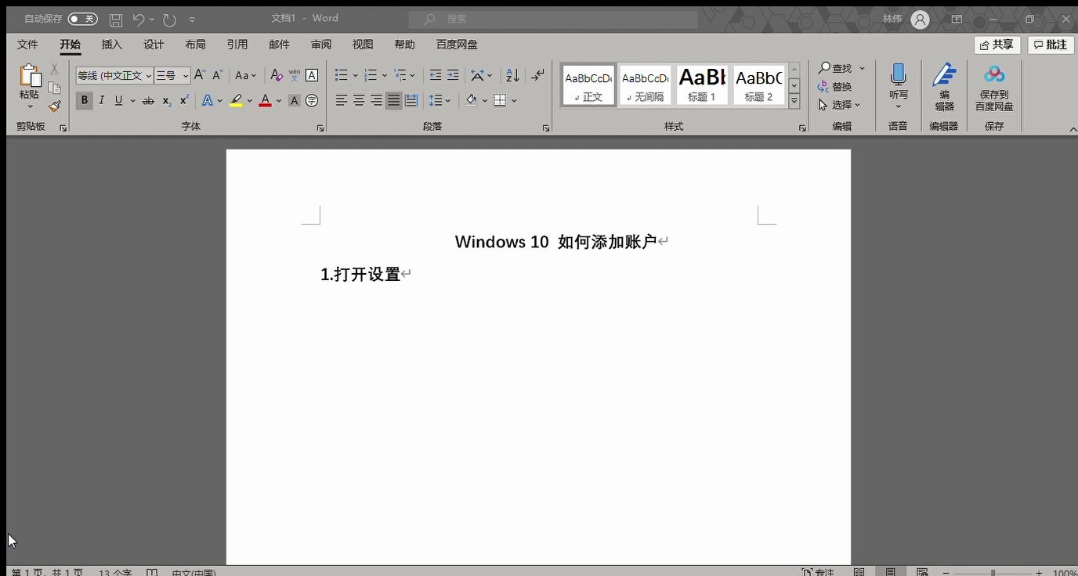Toggle Underline formatting button
This screenshot has height=576, width=1078.
(118, 100)
